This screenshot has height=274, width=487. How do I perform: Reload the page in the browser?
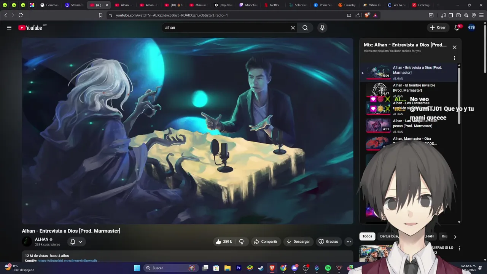(x=21, y=15)
